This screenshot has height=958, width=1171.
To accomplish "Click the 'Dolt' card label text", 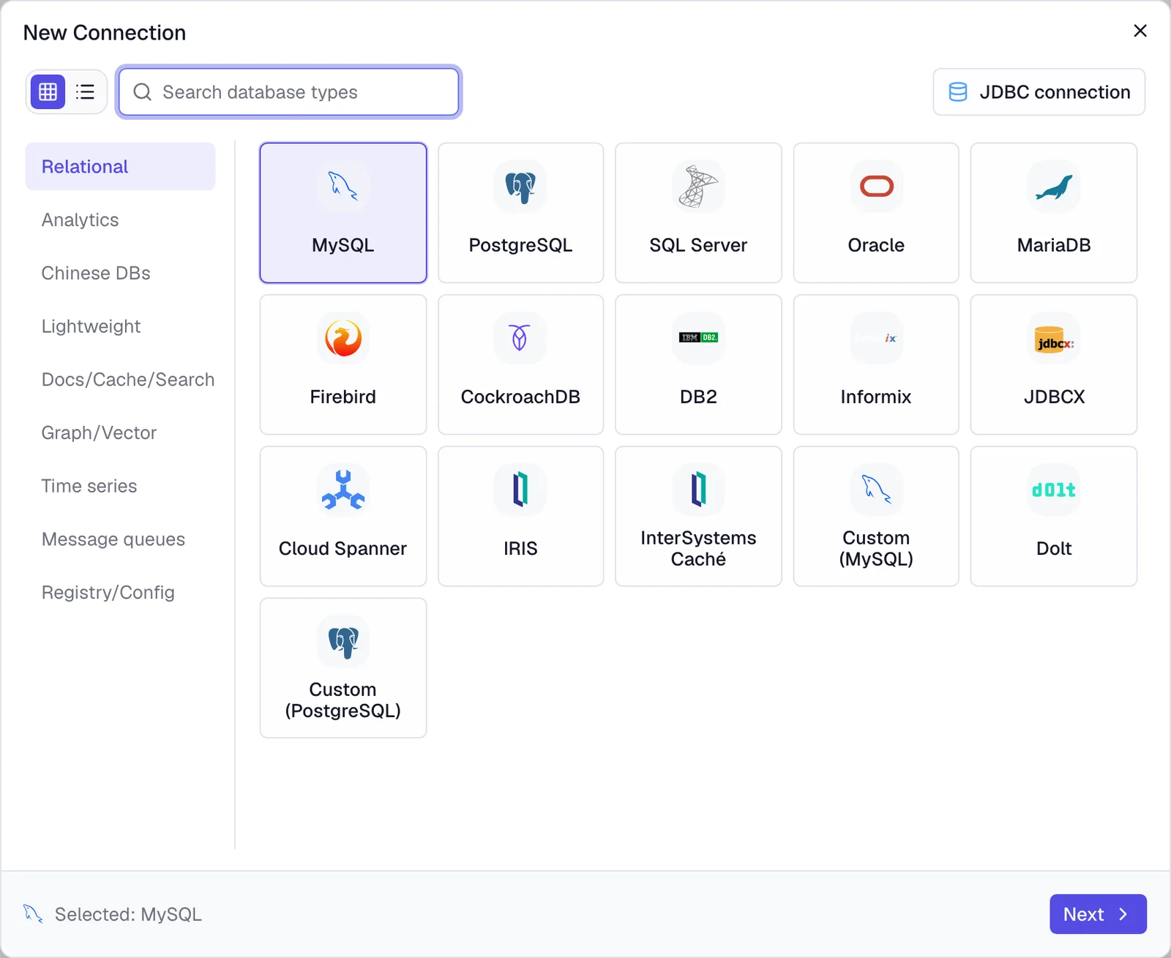I will 1054,548.
